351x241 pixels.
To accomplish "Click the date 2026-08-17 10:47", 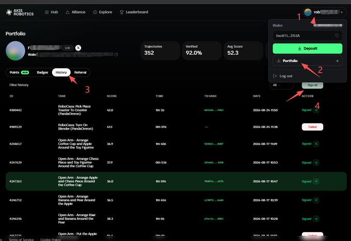I will [x=265, y=181].
